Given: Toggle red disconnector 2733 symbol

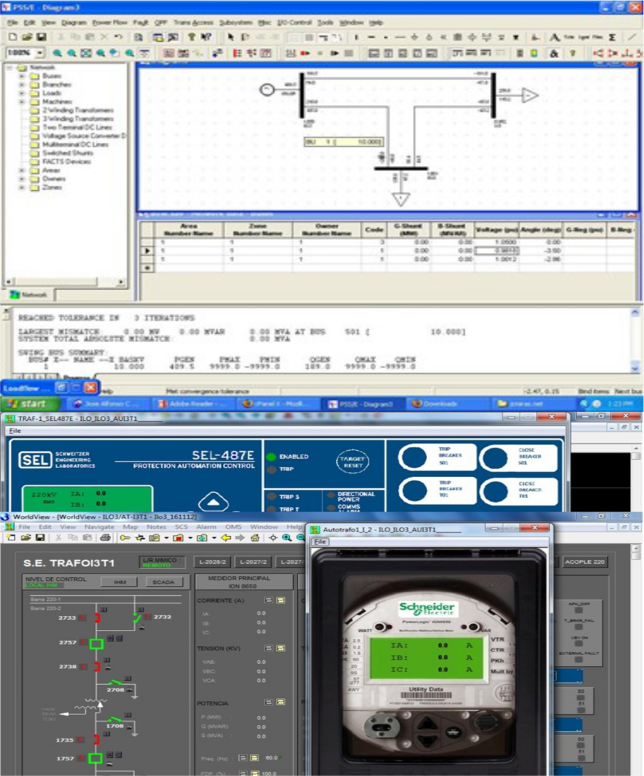Looking at the screenshot, I should pos(97,618).
